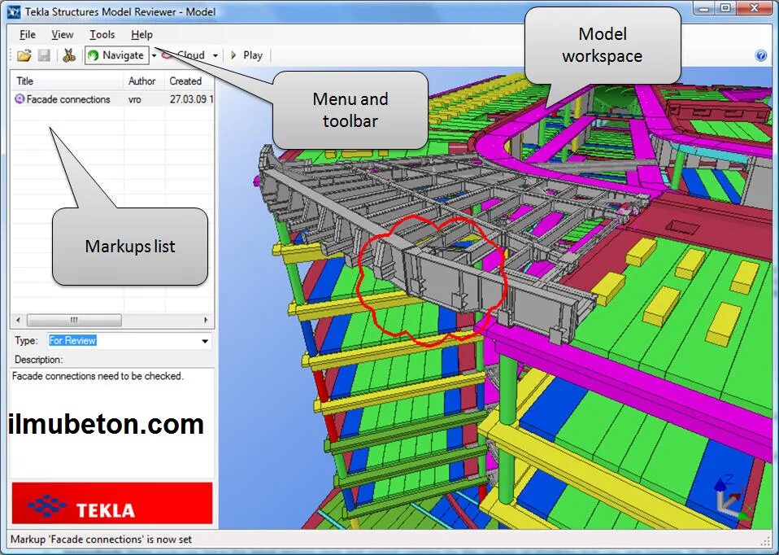Maximize the Model Reviewer window
779x555 pixels.
coord(725,8)
